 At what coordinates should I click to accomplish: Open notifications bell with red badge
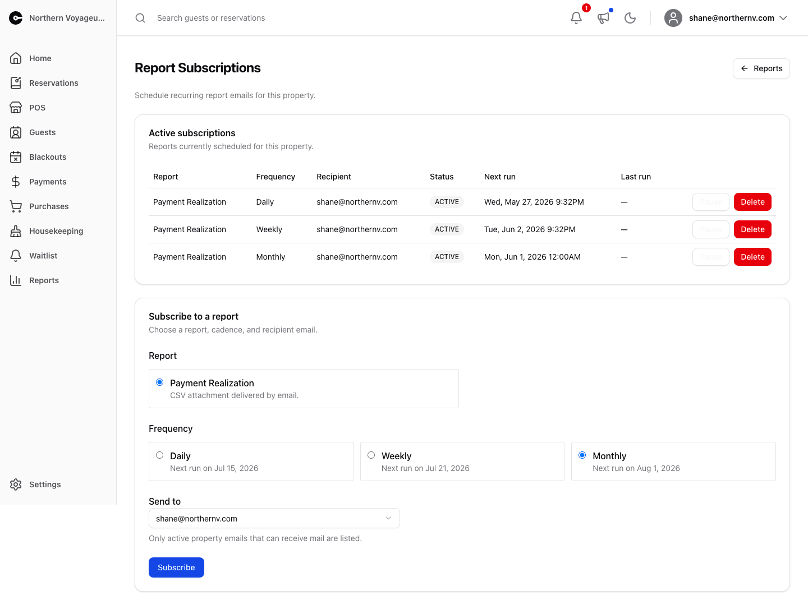pos(576,18)
